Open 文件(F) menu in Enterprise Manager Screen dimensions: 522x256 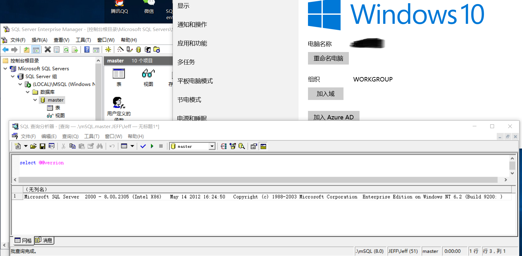18,40
